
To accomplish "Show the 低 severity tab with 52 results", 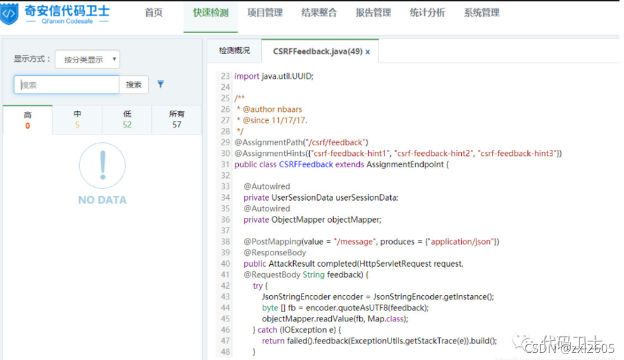I will (127, 119).
